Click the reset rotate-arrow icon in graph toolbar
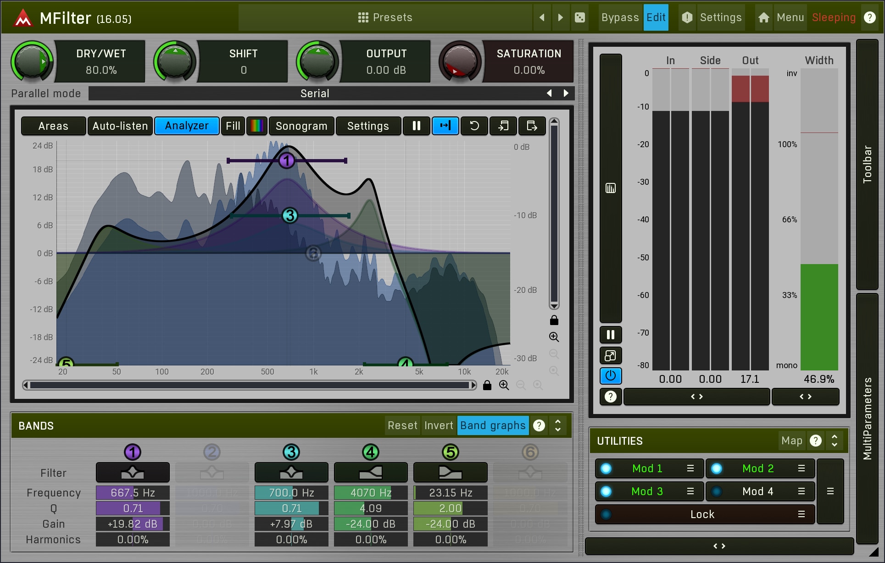This screenshot has height=563, width=885. coord(474,126)
